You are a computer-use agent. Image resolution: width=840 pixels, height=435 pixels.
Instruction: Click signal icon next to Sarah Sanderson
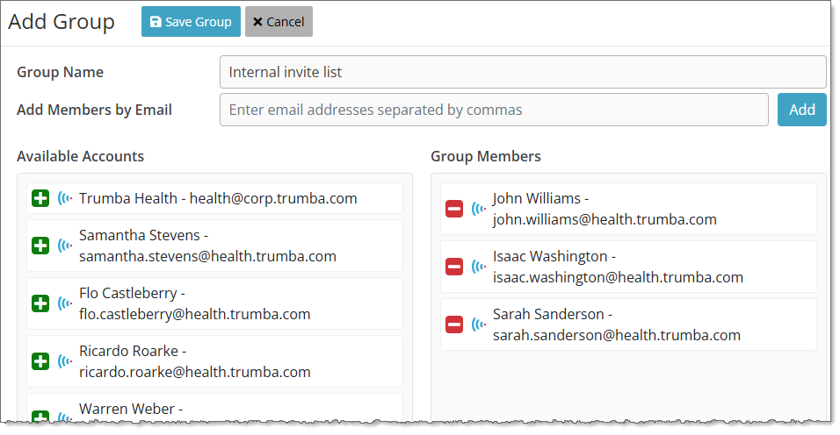(x=479, y=324)
